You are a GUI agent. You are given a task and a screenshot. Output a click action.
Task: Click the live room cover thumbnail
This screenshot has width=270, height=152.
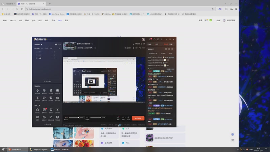[70, 46]
